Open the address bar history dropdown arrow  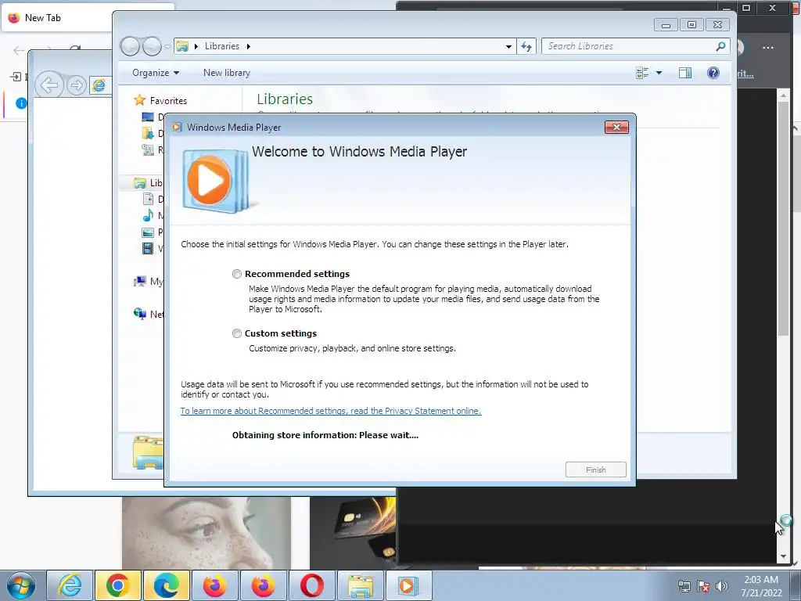point(508,46)
